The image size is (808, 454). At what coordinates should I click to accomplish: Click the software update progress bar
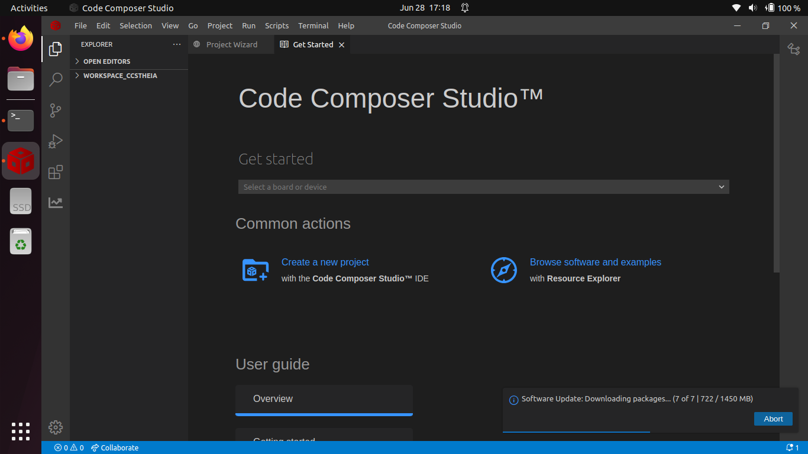pyautogui.click(x=651, y=432)
